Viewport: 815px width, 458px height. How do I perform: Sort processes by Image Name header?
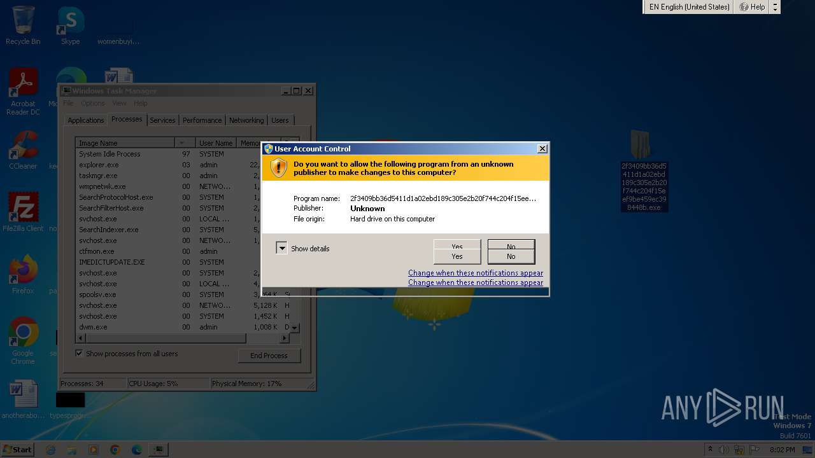[x=125, y=143]
